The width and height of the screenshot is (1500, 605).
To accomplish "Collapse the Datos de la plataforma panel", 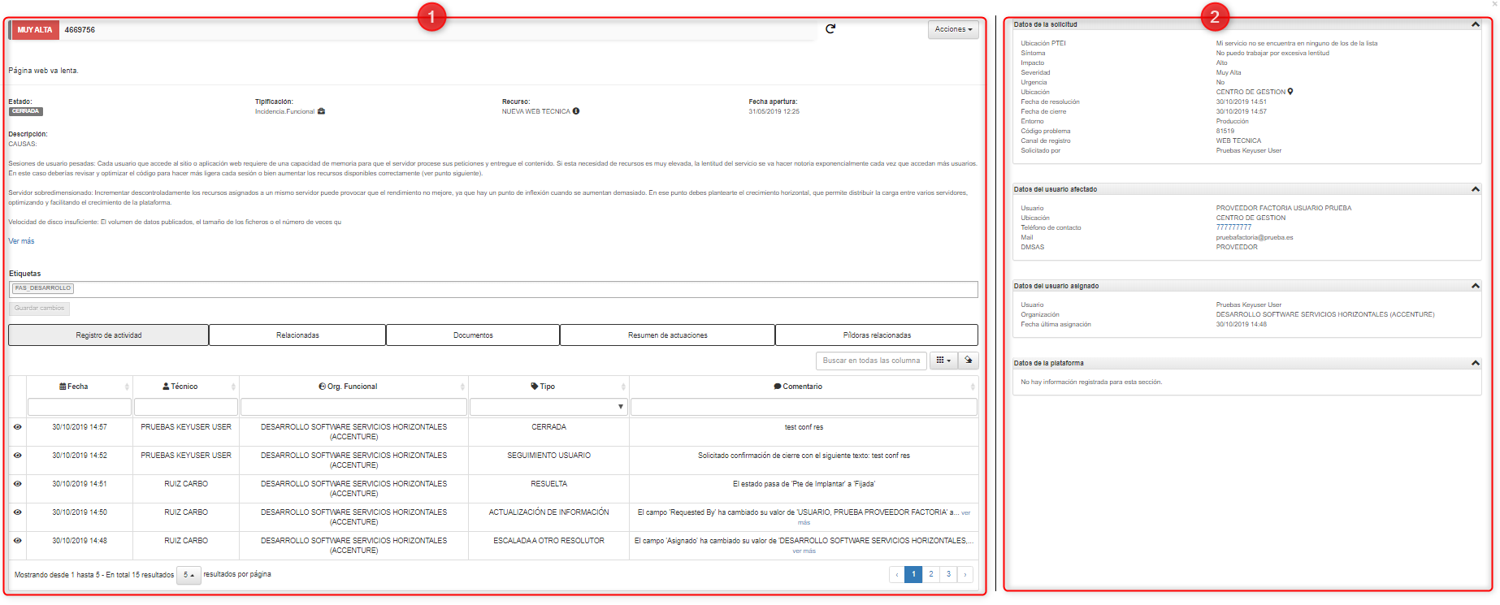I will coord(1475,363).
